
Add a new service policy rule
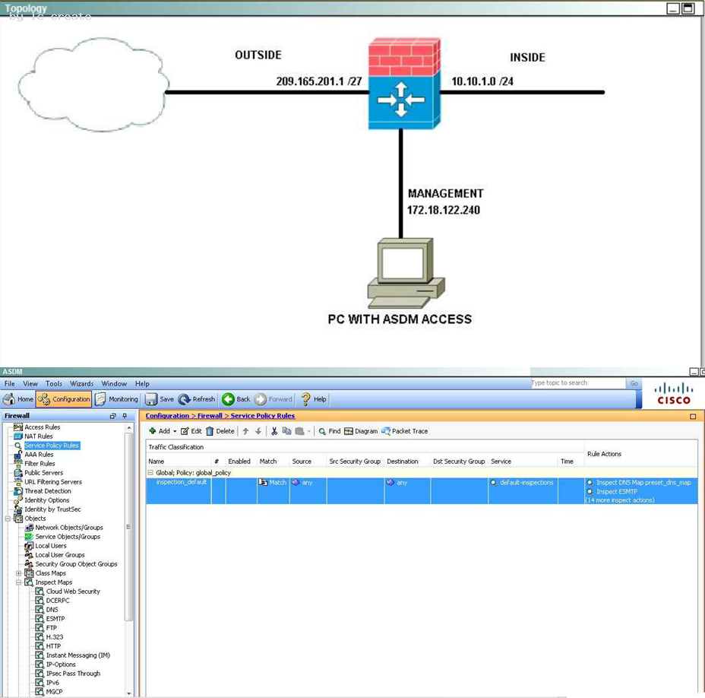[160, 431]
